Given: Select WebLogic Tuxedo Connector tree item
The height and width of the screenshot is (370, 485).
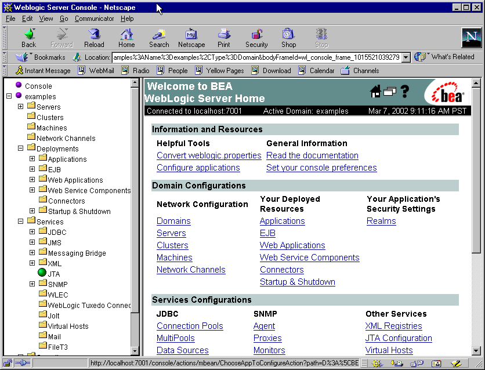Looking at the screenshot, I should click(89, 306).
